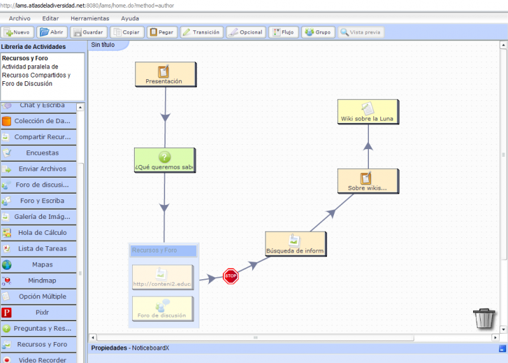Screen dimensions: 508x363
Task: Select Recursos y Foro library activity
Action: click(39, 344)
